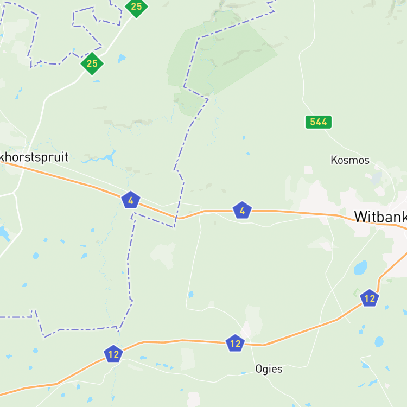Image resolution: width=407 pixels, height=407 pixels.
Task: Select the westernmost blue 12 highway shield
Action: (x=113, y=354)
